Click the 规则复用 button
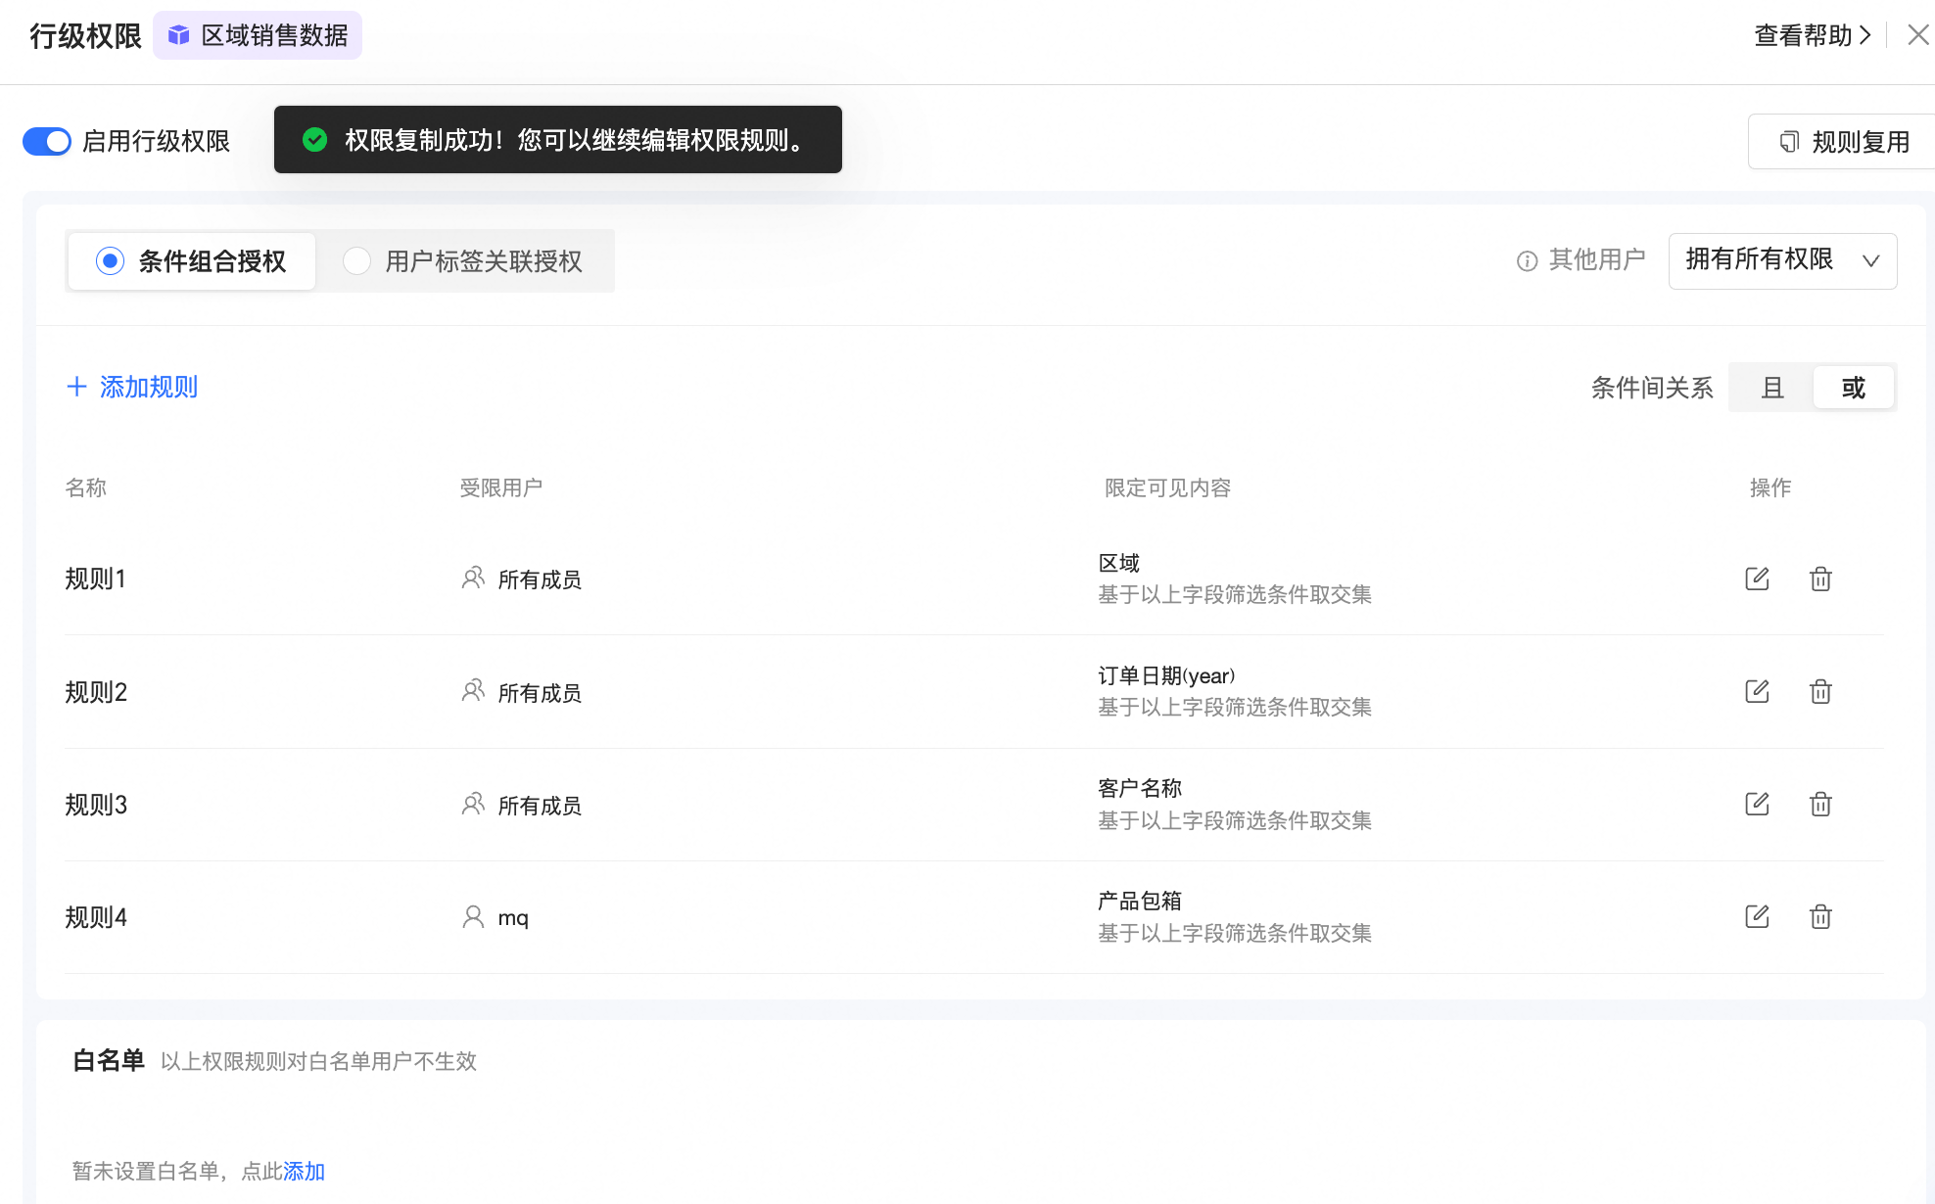The image size is (1935, 1204). (x=1845, y=142)
